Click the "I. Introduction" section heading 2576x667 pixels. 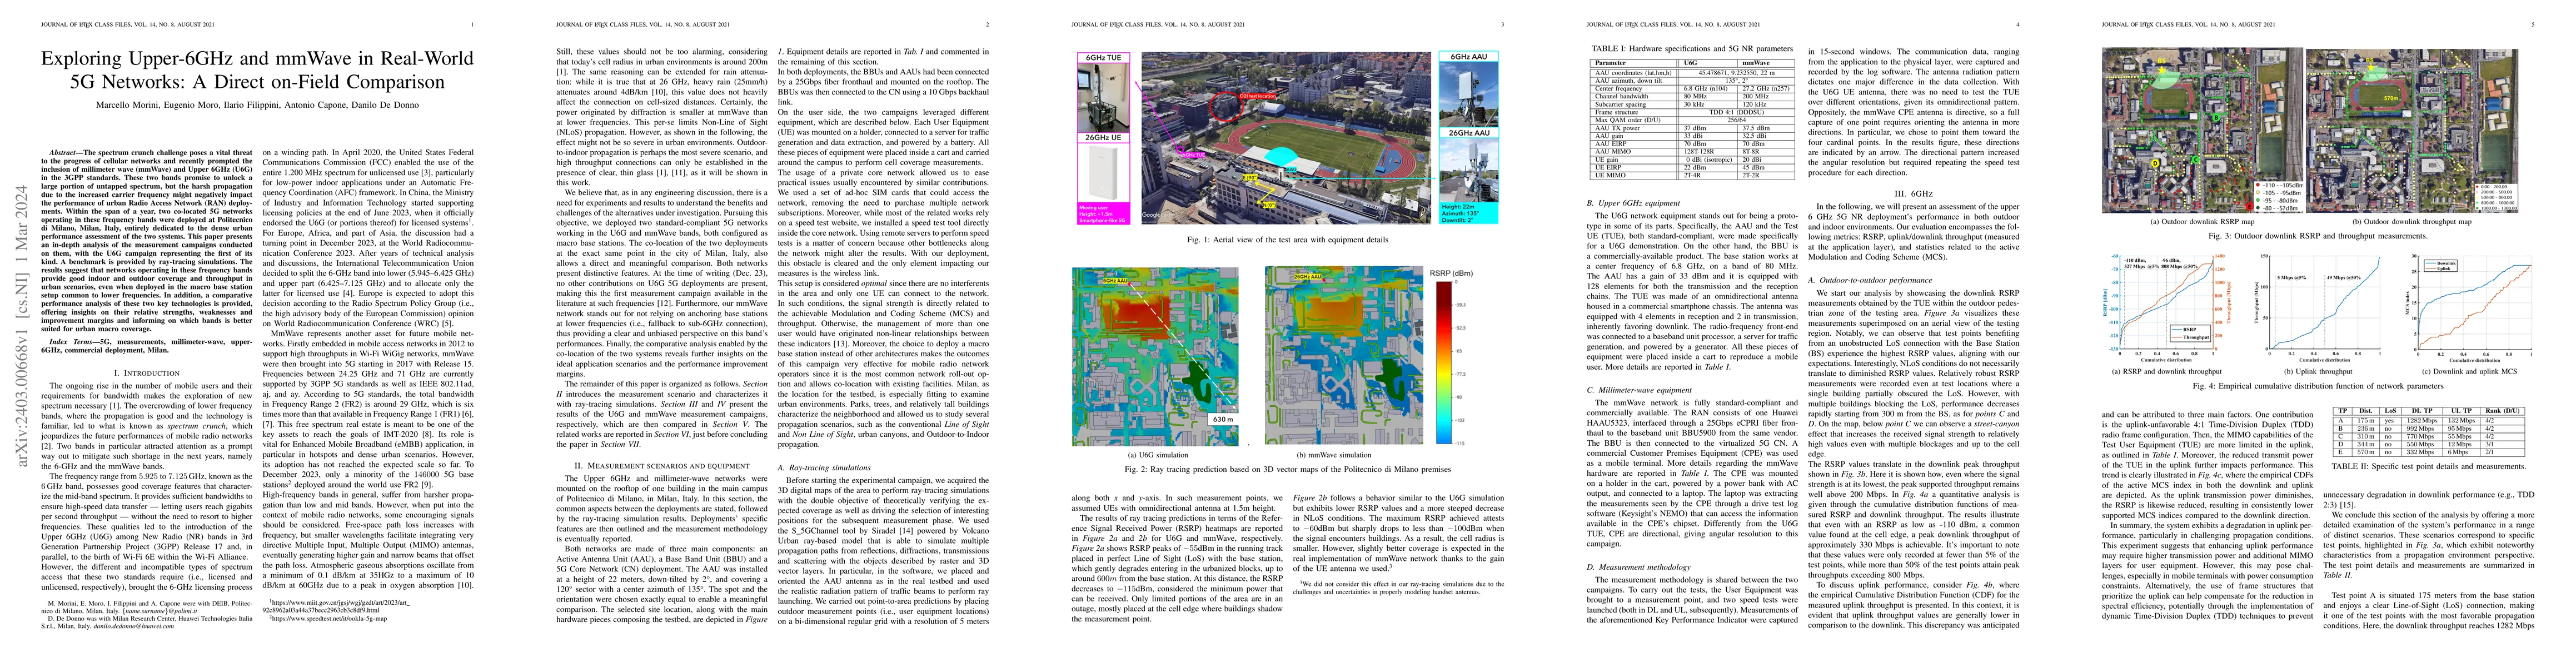pos(145,372)
